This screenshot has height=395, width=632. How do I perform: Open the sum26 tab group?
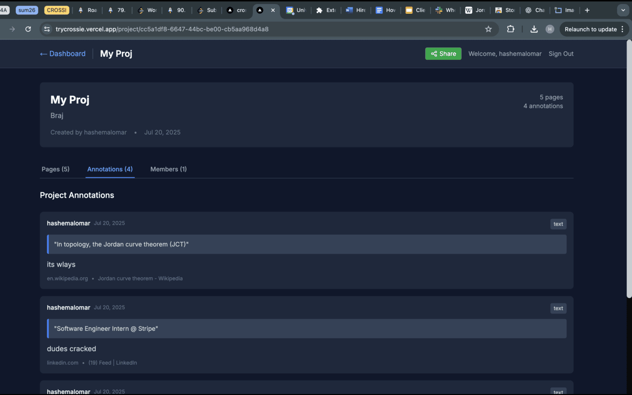[x=27, y=10]
